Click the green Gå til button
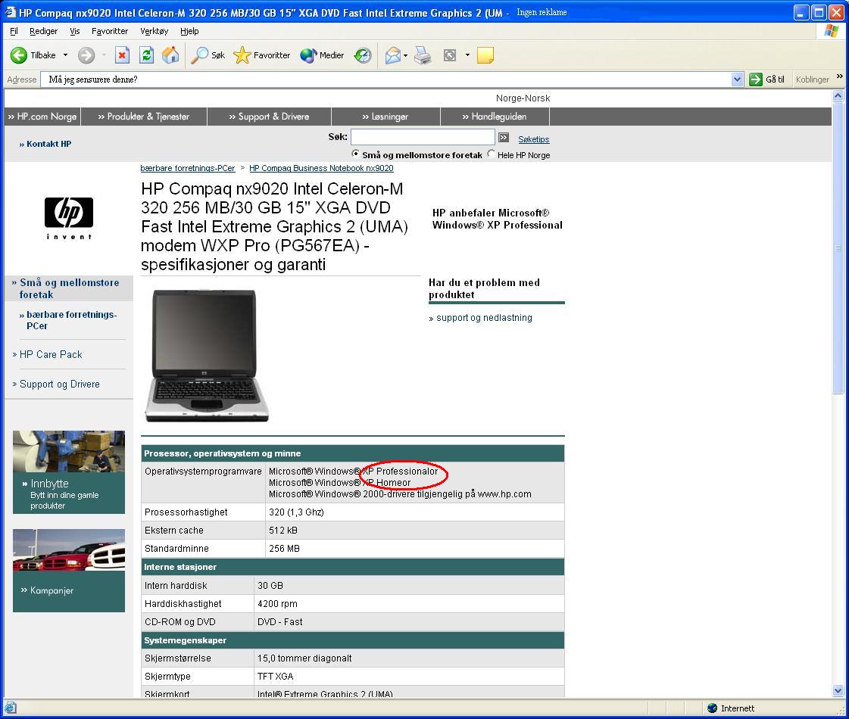 click(x=766, y=79)
